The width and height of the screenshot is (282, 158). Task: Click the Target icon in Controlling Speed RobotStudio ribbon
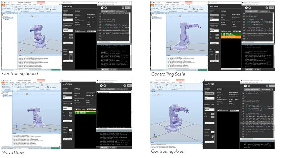[x=16, y=7]
